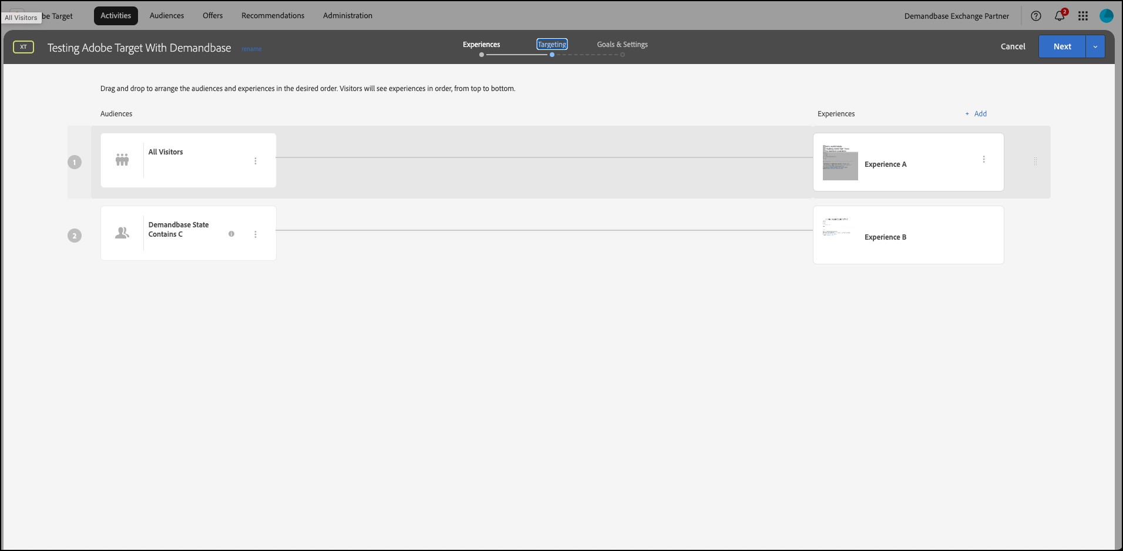The width and height of the screenshot is (1123, 551).
Task: Grab the drag handle of row one
Action: click(1035, 161)
